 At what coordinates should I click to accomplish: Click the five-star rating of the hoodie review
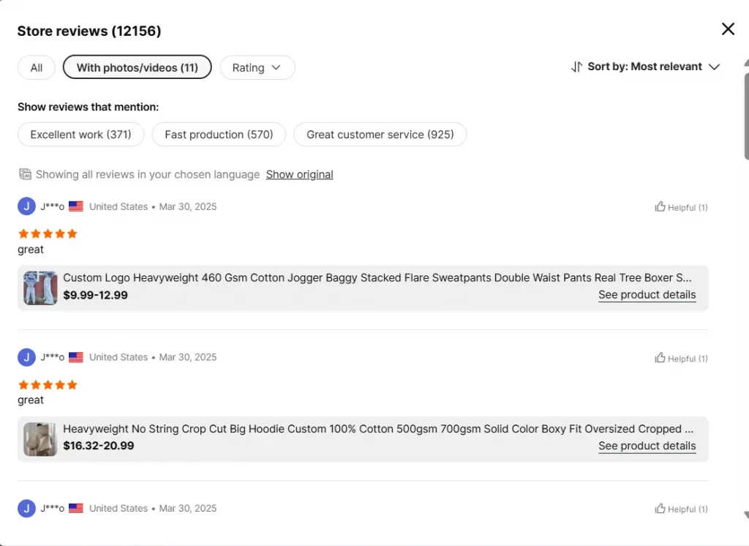point(48,385)
